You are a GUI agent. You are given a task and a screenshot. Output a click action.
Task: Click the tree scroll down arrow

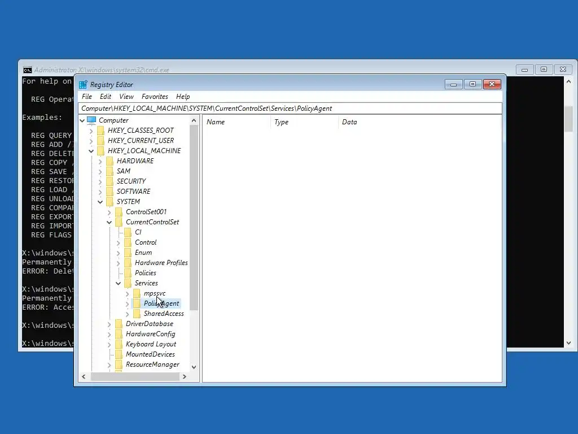click(194, 367)
